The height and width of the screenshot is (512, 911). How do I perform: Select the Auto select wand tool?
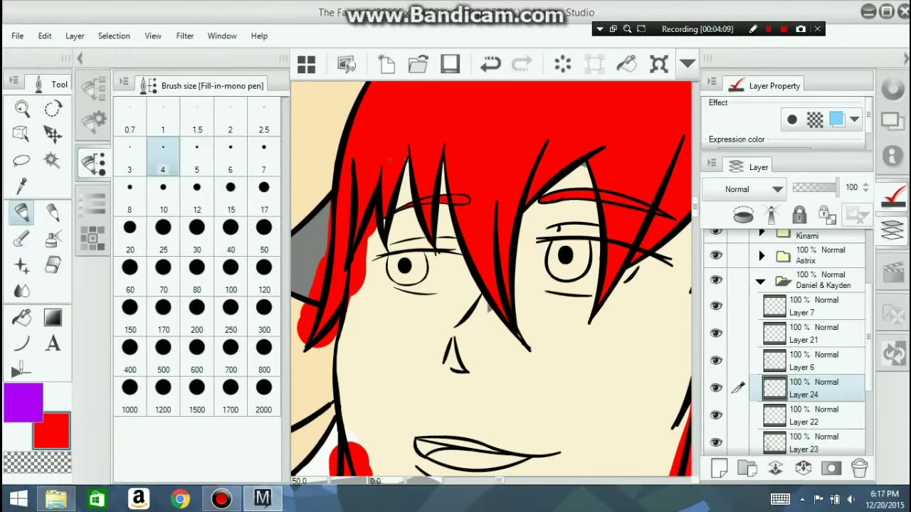(x=53, y=160)
